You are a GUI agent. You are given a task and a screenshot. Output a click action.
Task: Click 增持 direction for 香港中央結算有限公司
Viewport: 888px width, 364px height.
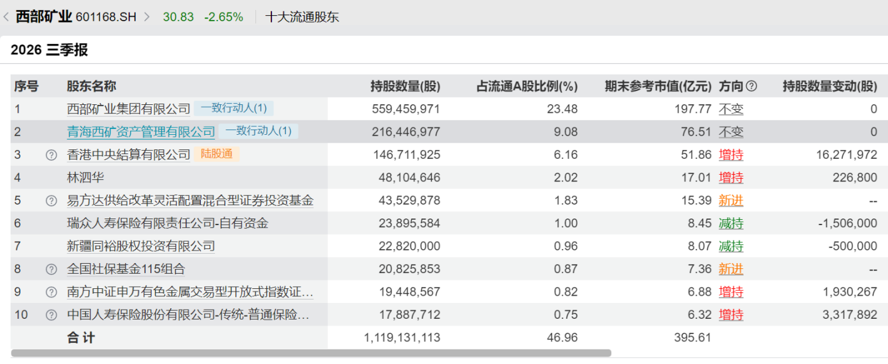click(x=731, y=155)
